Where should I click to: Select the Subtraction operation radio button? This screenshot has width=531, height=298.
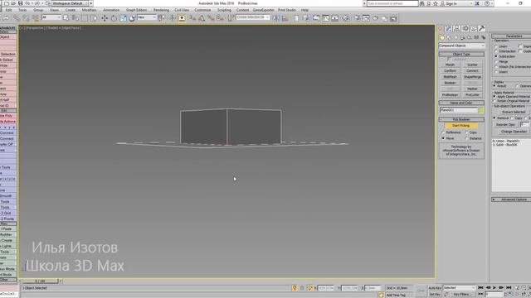coord(496,56)
